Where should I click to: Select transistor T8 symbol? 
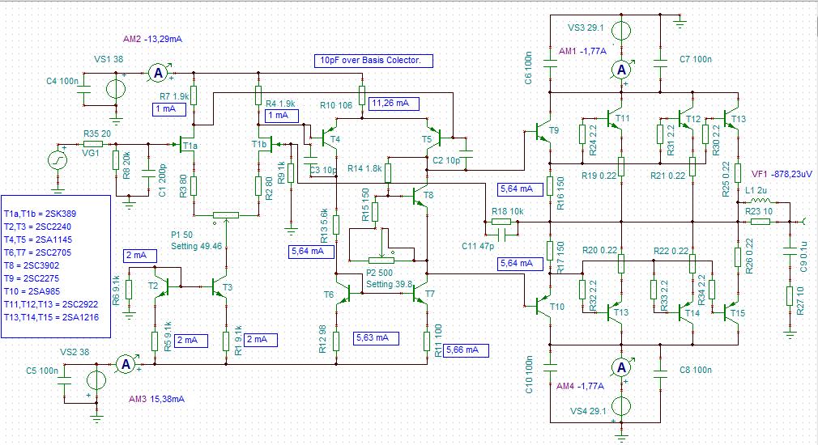420,196
